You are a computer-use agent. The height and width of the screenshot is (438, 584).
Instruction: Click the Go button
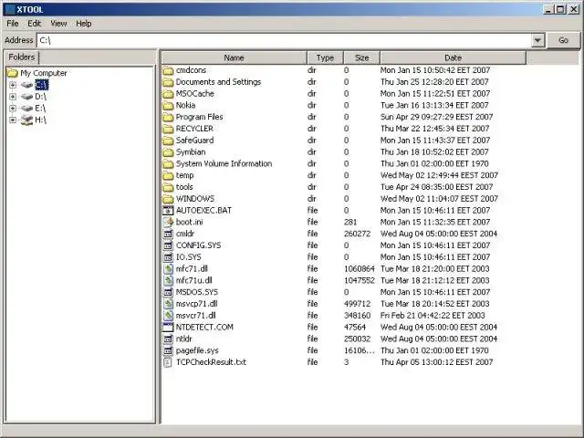point(563,40)
